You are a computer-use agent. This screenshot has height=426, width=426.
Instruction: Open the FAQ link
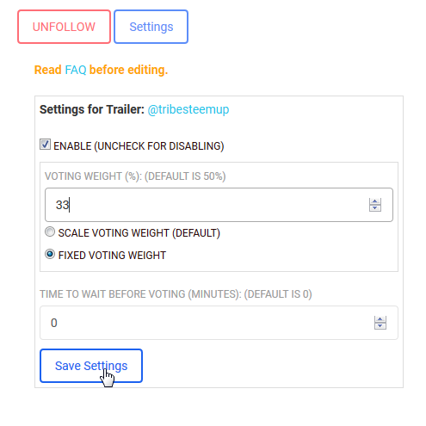pyautogui.click(x=76, y=70)
